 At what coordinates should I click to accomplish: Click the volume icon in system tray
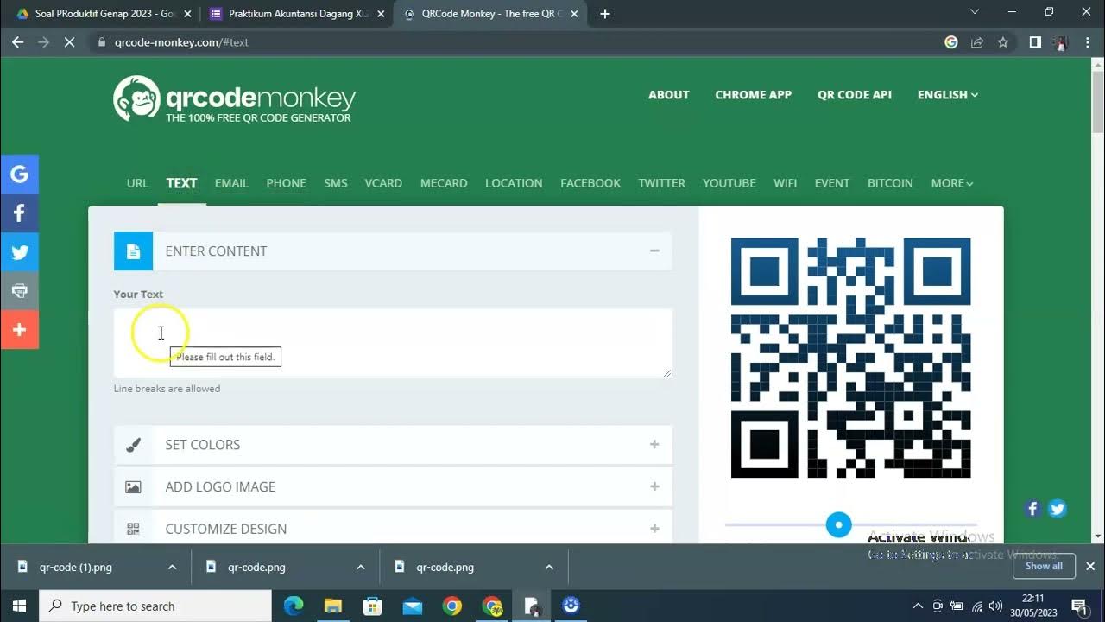click(995, 606)
